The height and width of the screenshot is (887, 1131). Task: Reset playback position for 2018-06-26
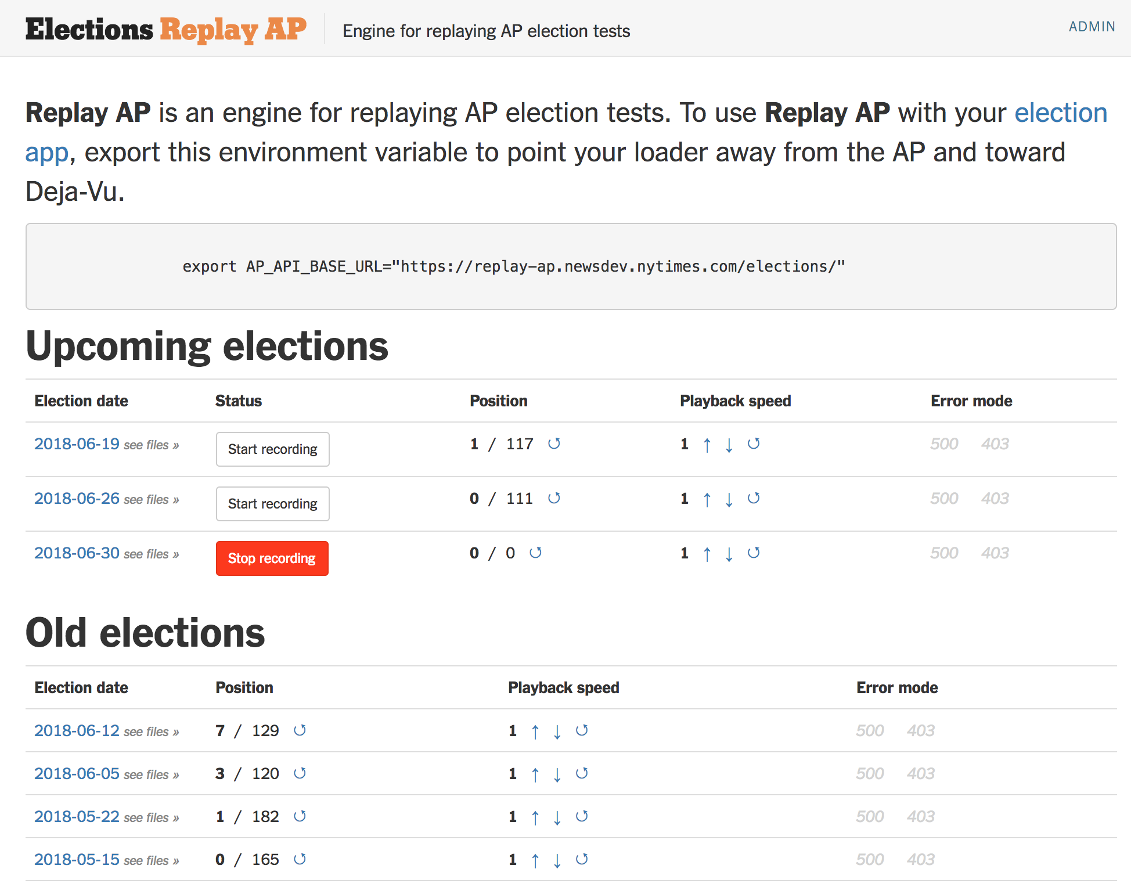click(554, 498)
